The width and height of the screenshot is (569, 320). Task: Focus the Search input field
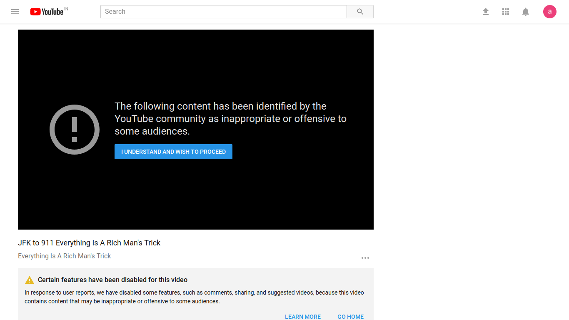tap(224, 12)
